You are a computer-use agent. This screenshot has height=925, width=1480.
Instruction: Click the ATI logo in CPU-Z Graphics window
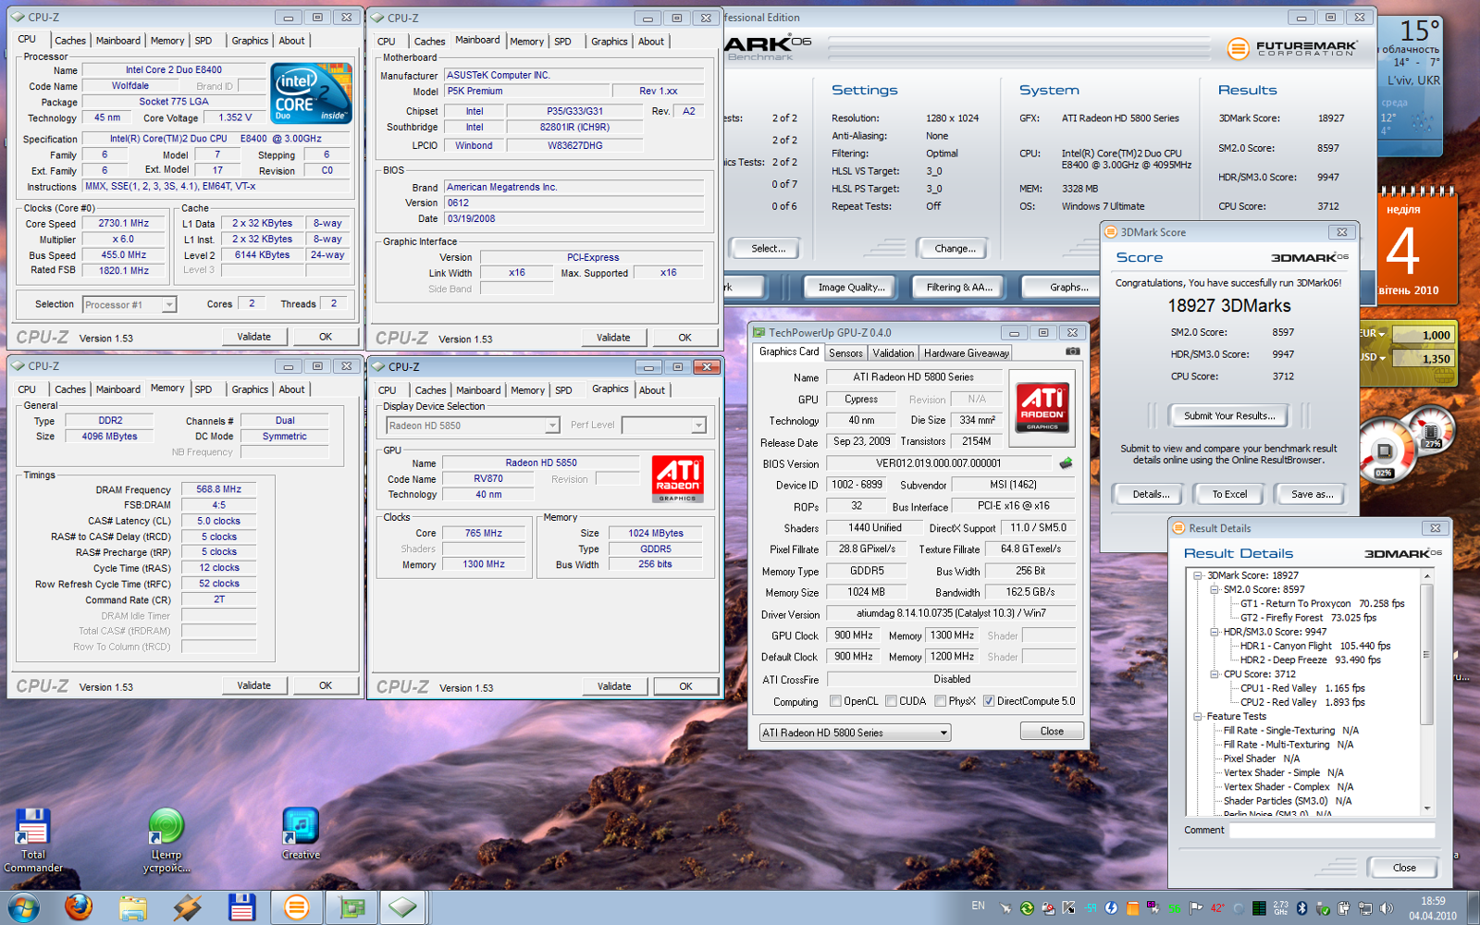(677, 479)
